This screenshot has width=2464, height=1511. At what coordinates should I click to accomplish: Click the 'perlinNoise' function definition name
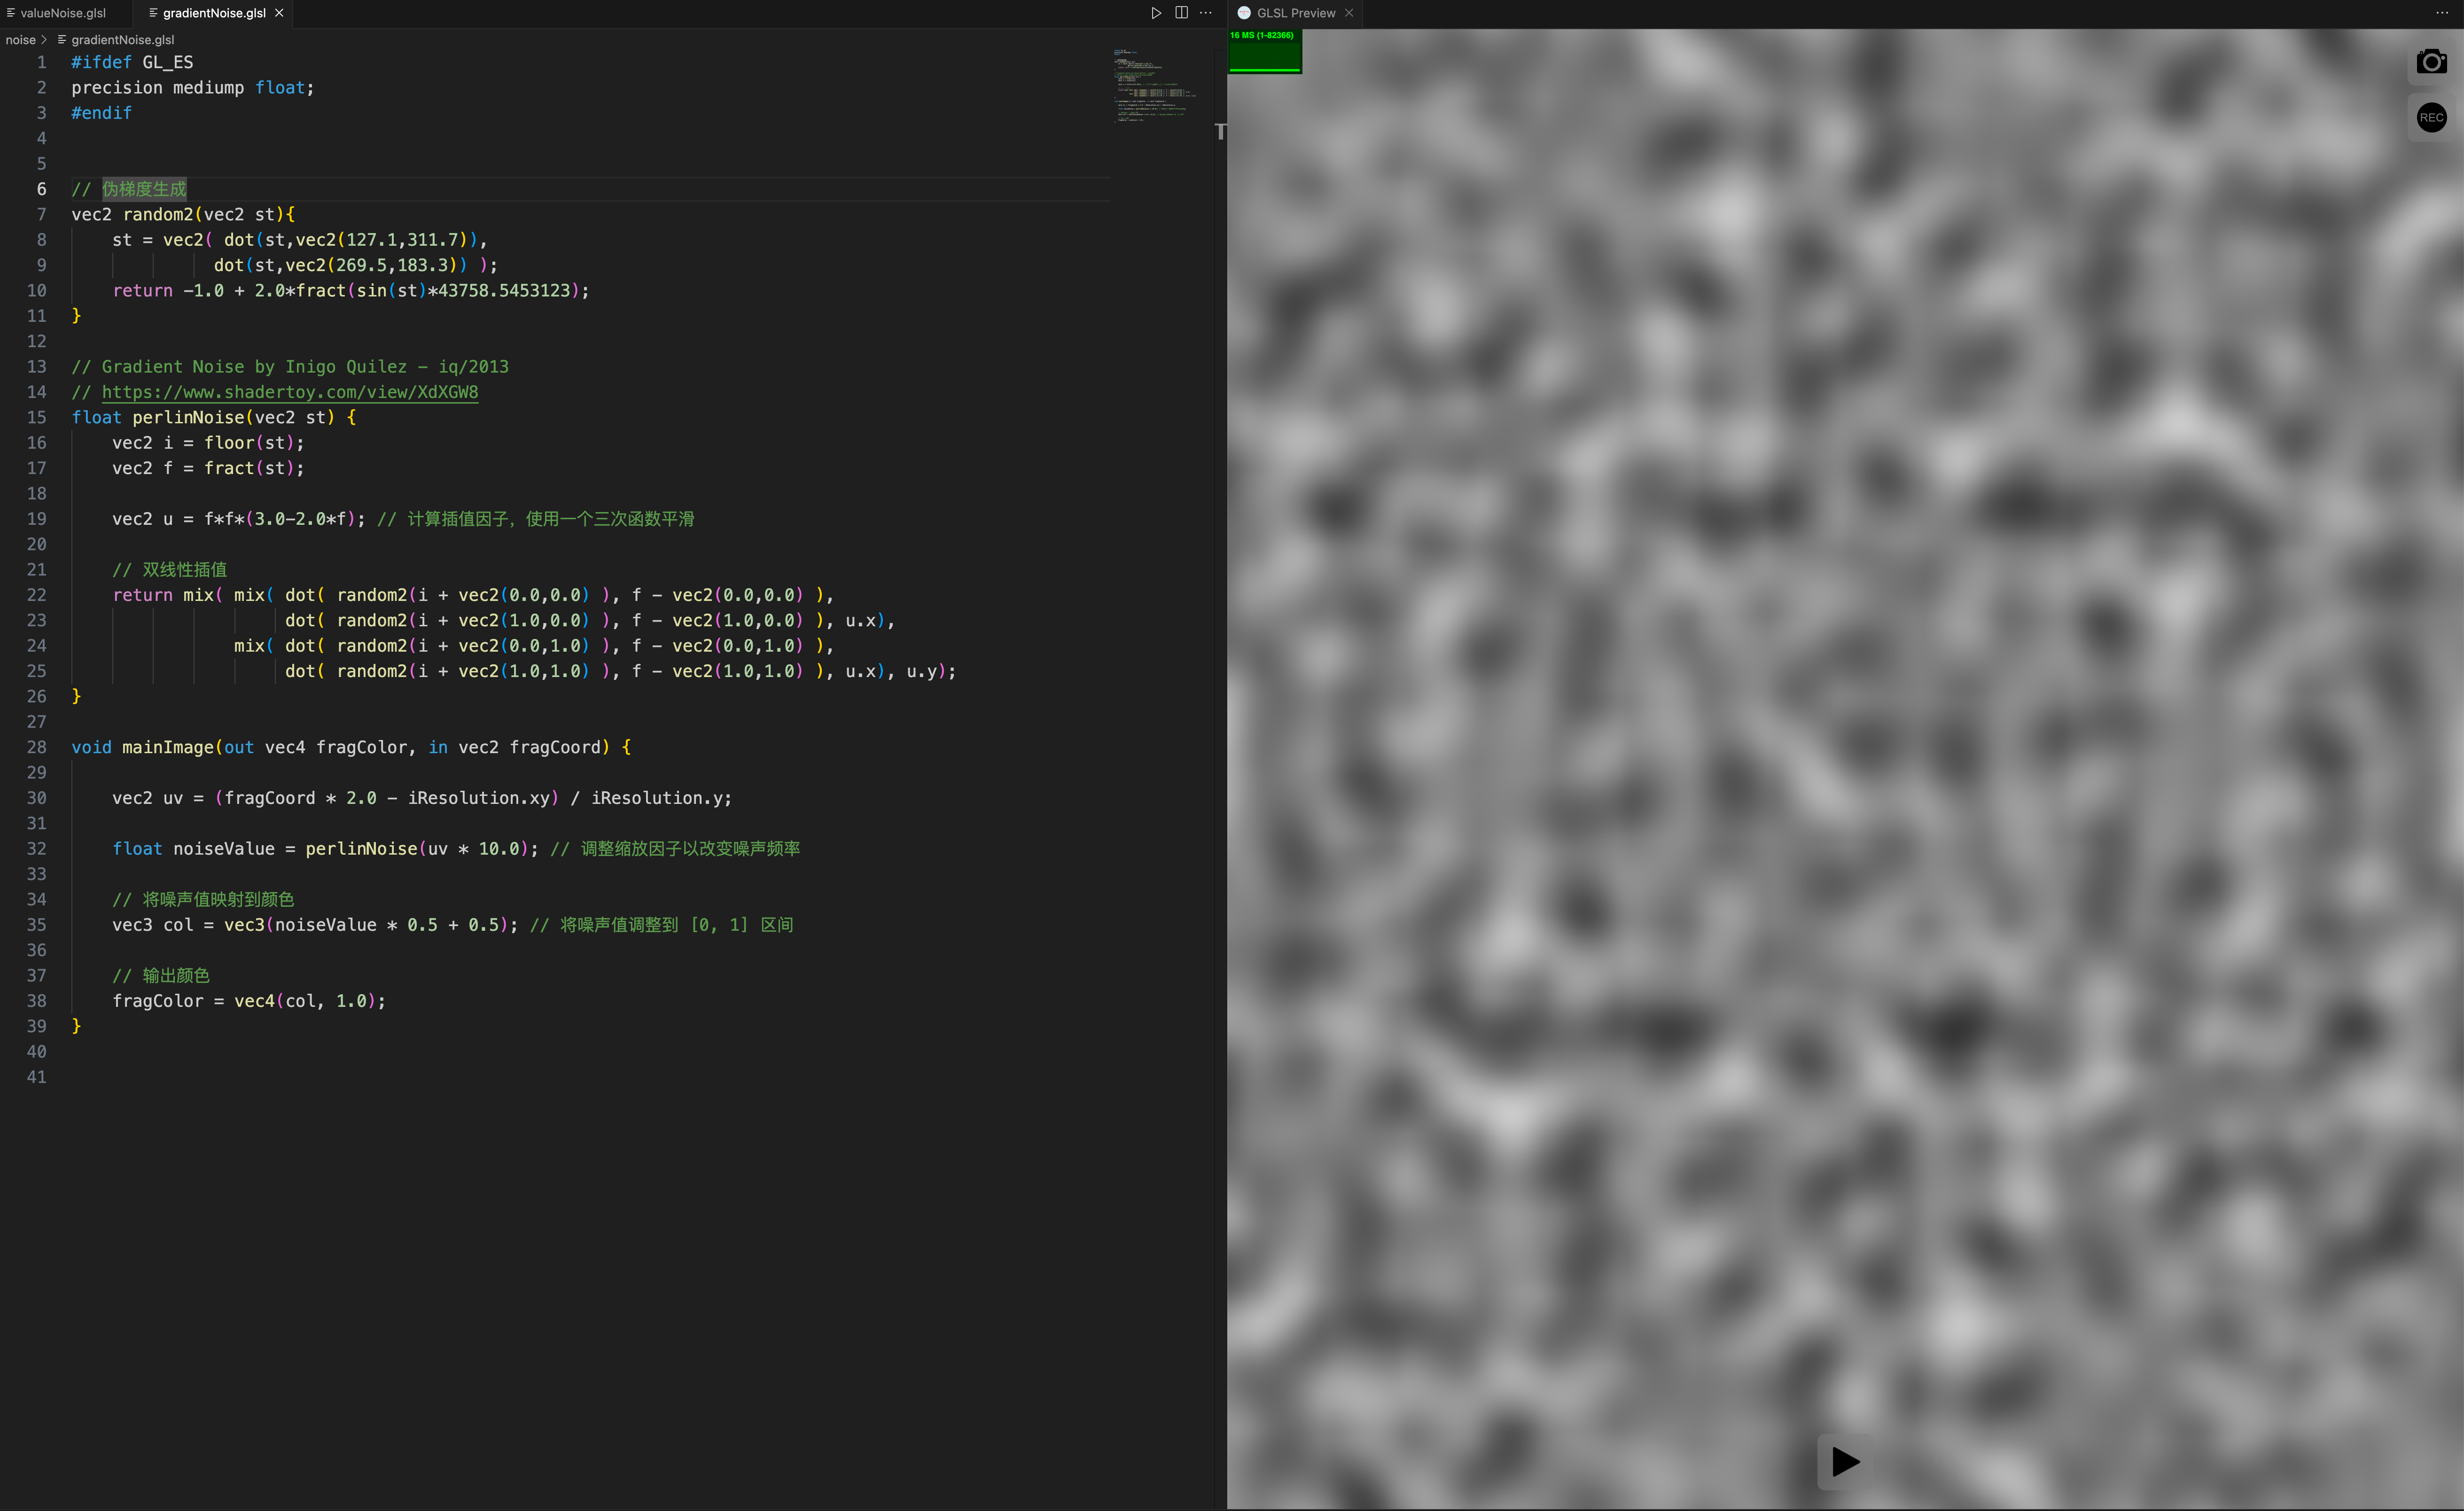pos(188,417)
